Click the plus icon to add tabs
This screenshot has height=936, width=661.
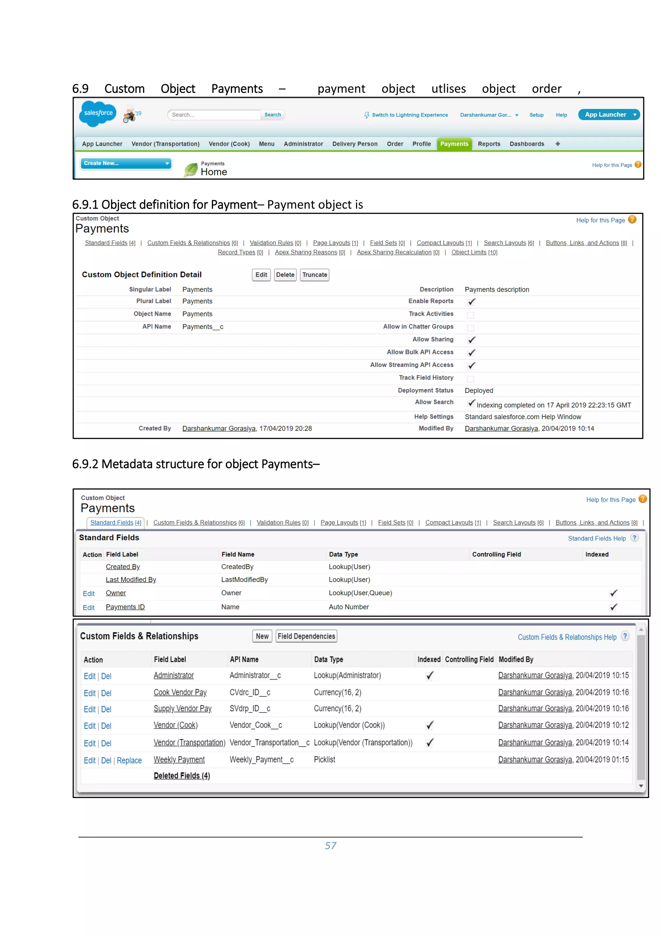557,144
